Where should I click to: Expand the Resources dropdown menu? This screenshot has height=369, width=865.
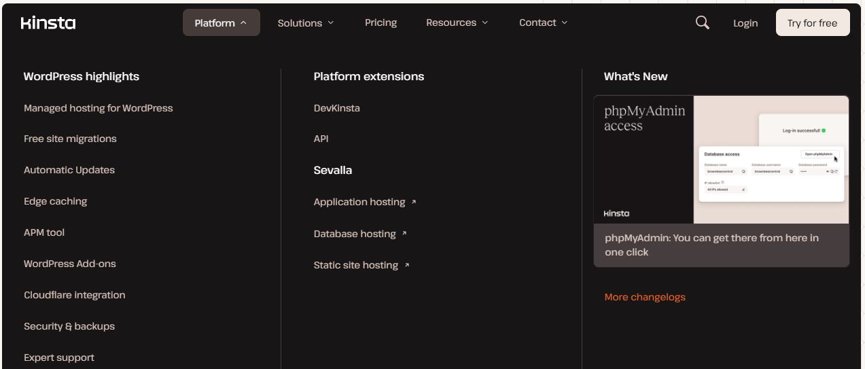(x=457, y=22)
